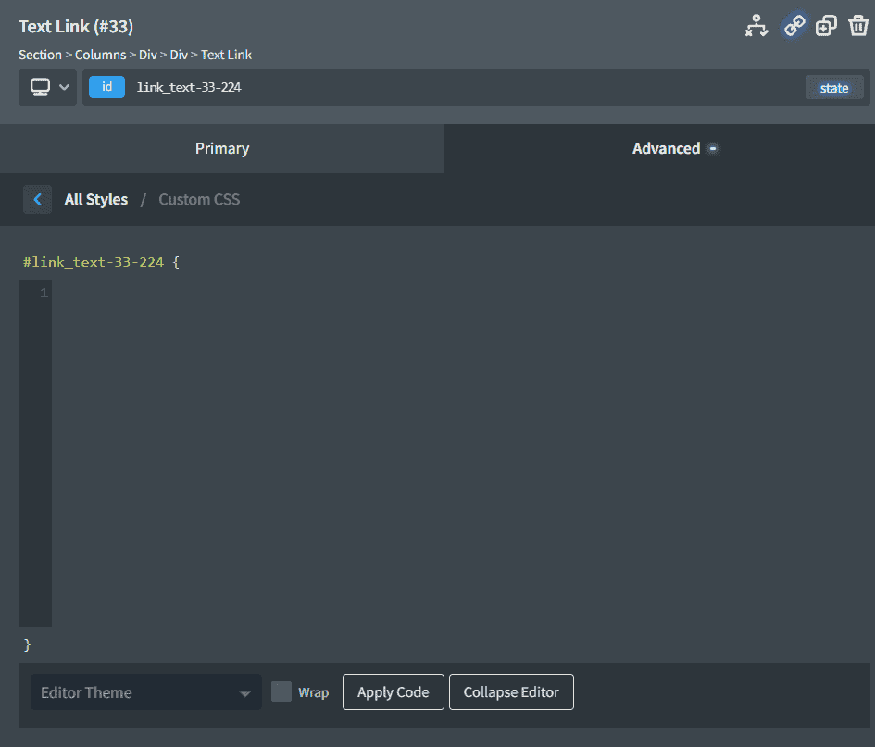Open the Editor Theme dropdown

click(145, 692)
